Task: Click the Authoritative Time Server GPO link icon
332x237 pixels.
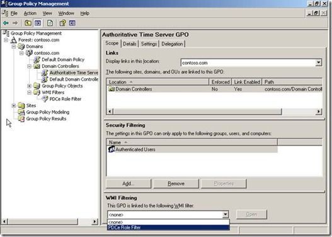Action: (x=45, y=72)
